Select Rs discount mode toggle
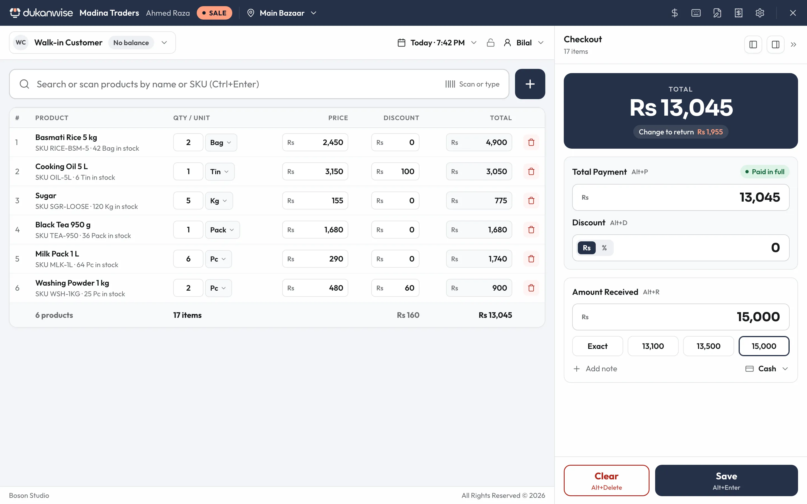Viewport: 807px width, 504px height. coord(586,248)
